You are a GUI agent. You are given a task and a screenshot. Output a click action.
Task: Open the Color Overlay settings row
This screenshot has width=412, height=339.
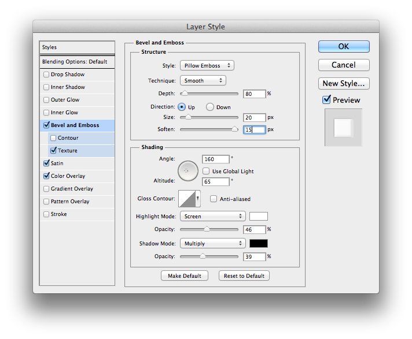click(x=78, y=176)
